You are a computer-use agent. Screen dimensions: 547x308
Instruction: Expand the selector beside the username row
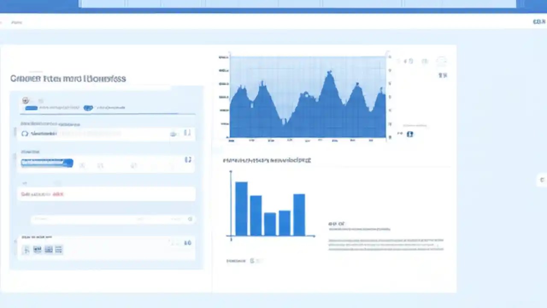point(187,133)
